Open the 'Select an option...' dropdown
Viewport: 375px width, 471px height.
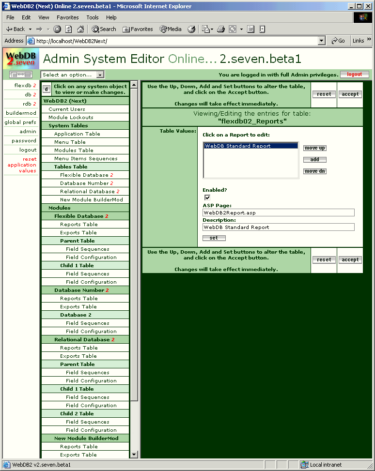coord(73,75)
